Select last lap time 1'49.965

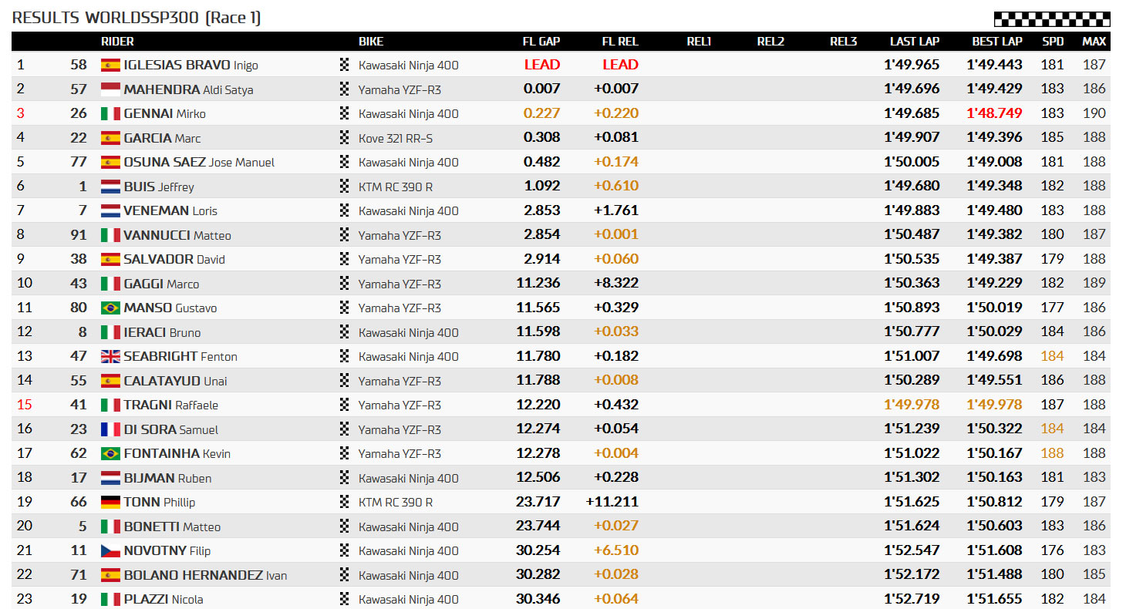912,65
